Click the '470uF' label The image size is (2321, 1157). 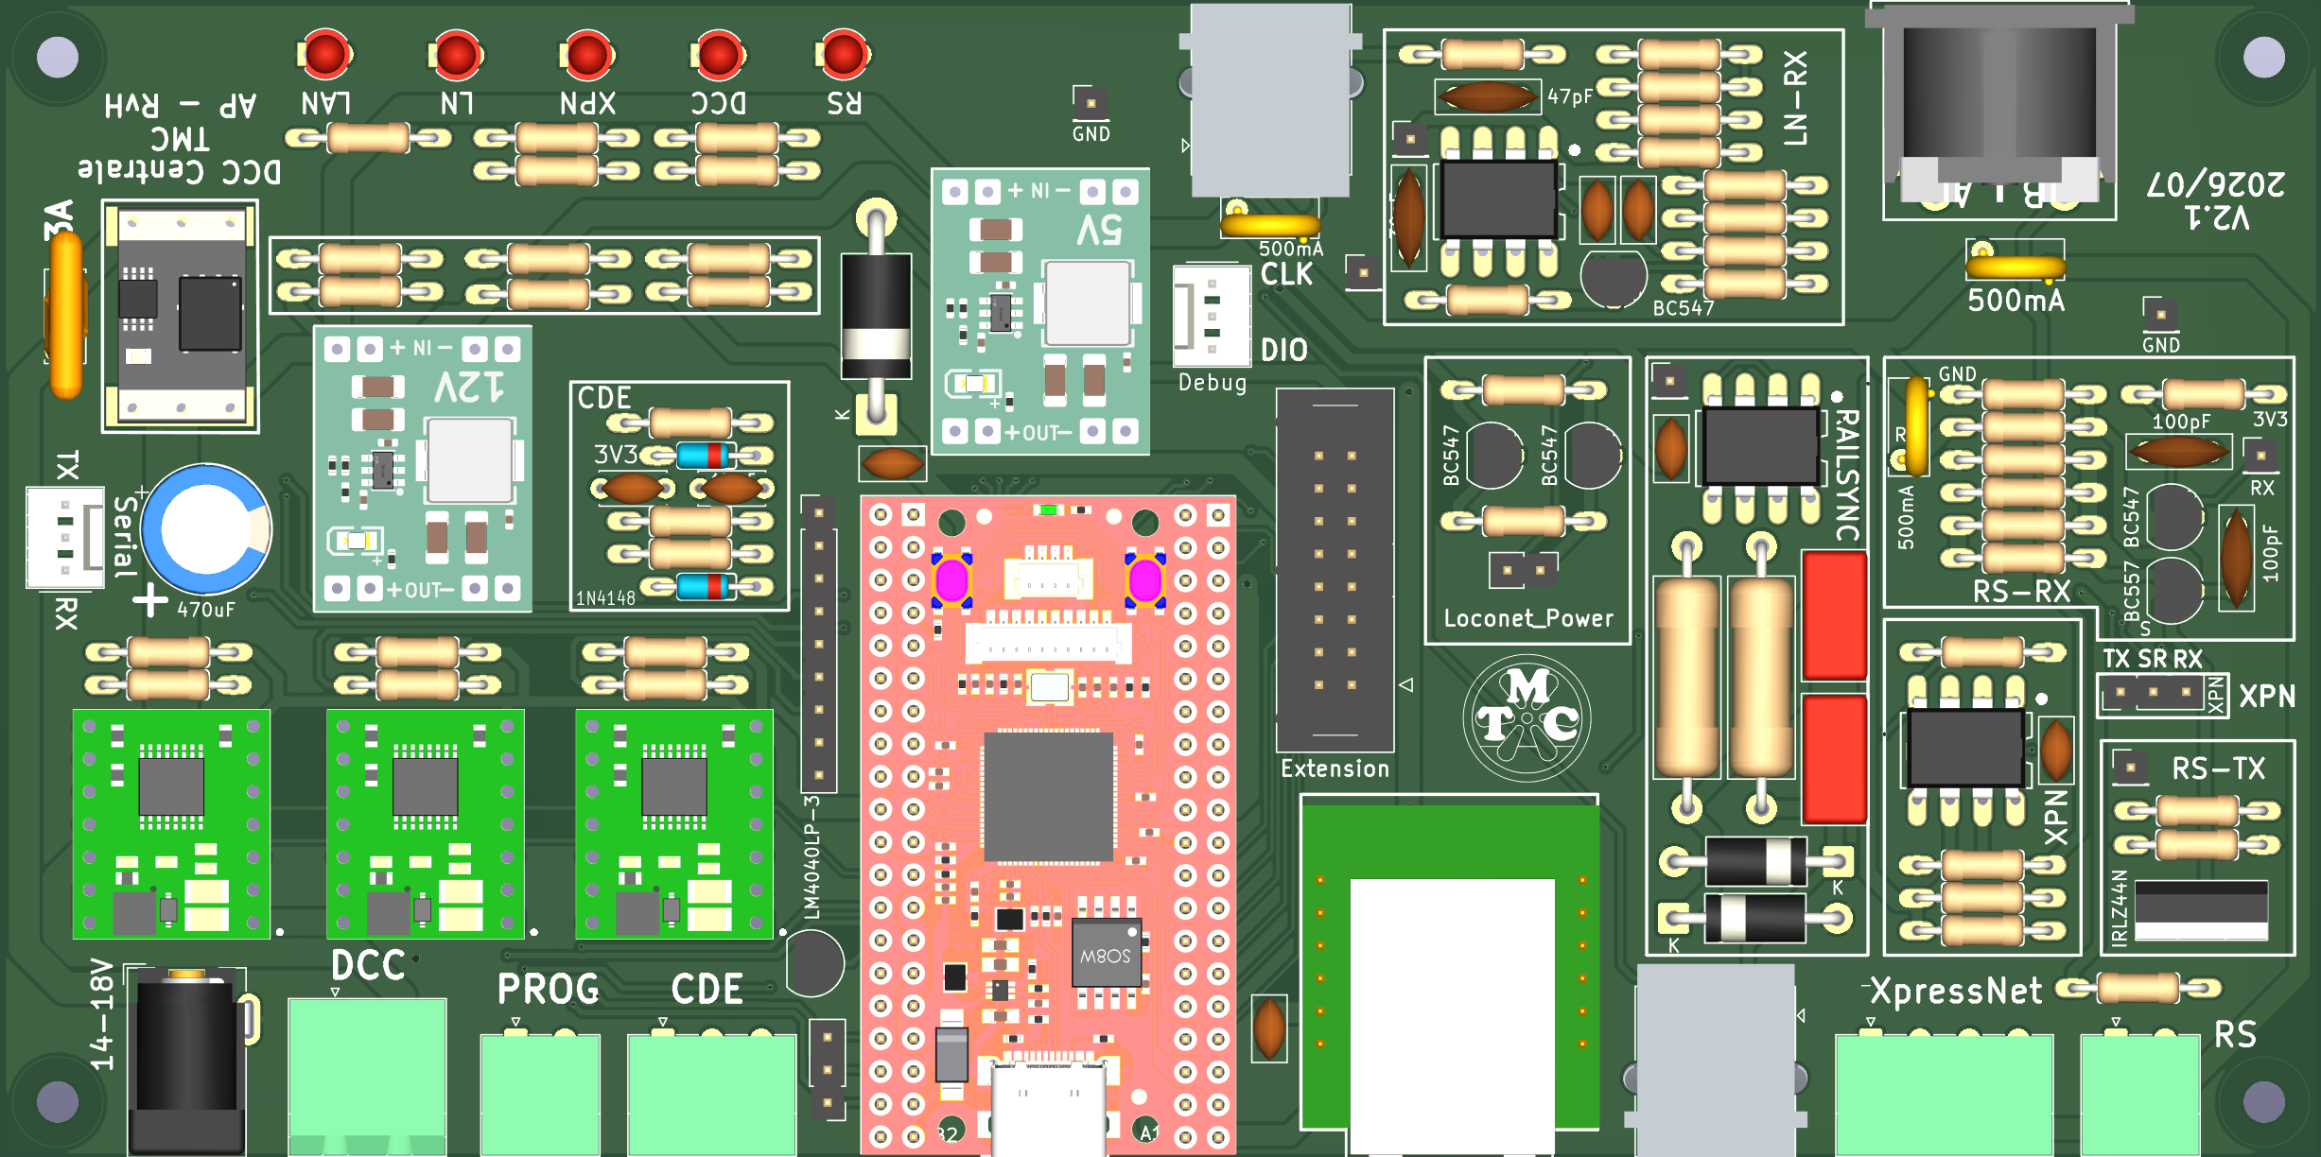pyautogui.click(x=206, y=610)
